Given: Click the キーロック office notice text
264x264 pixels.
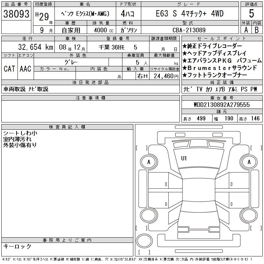Looking at the screenshot, I should pyautogui.click(x=17, y=247).
